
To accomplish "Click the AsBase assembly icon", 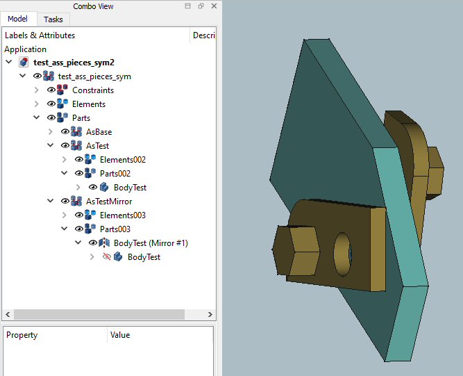I will [x=76, y=132].
